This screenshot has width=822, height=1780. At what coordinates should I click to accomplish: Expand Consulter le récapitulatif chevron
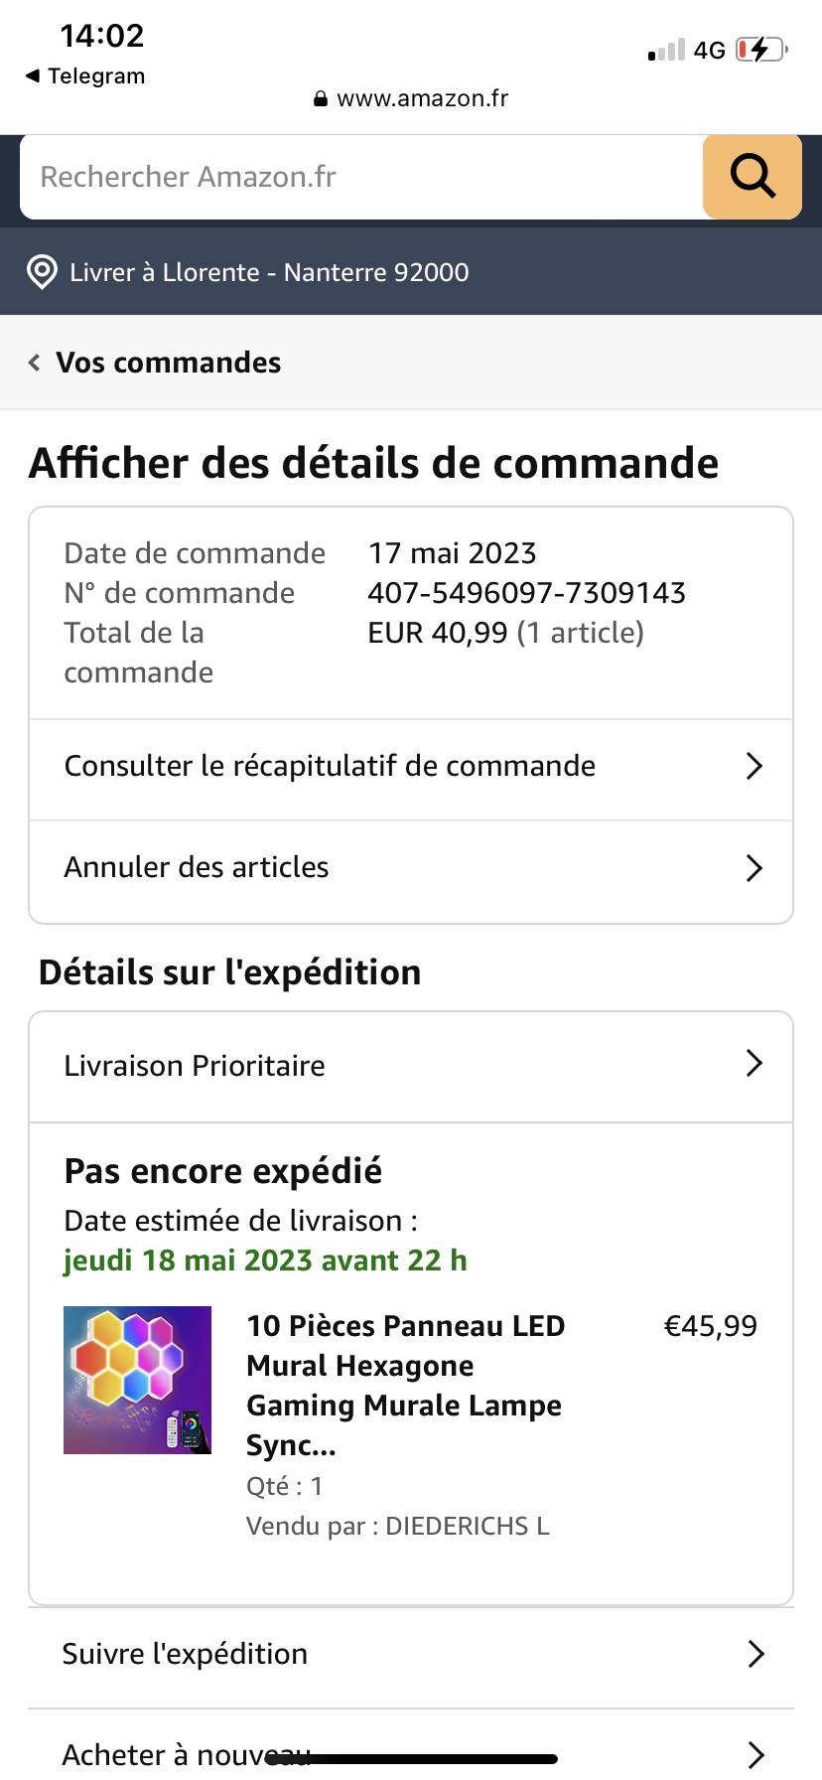[753, 766]
